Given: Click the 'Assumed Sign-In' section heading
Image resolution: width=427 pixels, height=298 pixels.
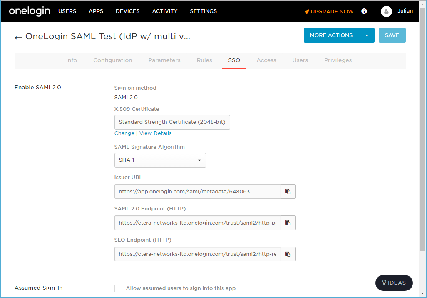Looking at the screenshot, I should (x=39, y=288).
